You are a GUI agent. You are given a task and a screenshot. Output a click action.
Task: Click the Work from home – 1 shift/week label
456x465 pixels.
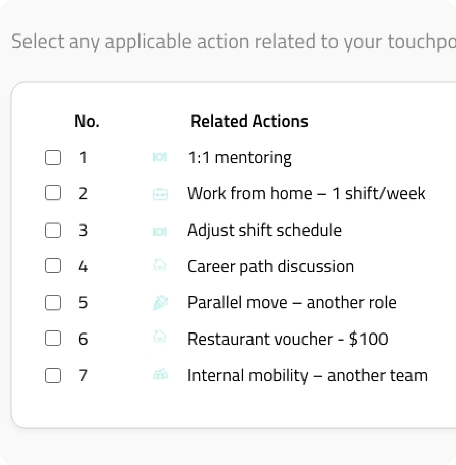pyautogui.click(x=306, y=193)
